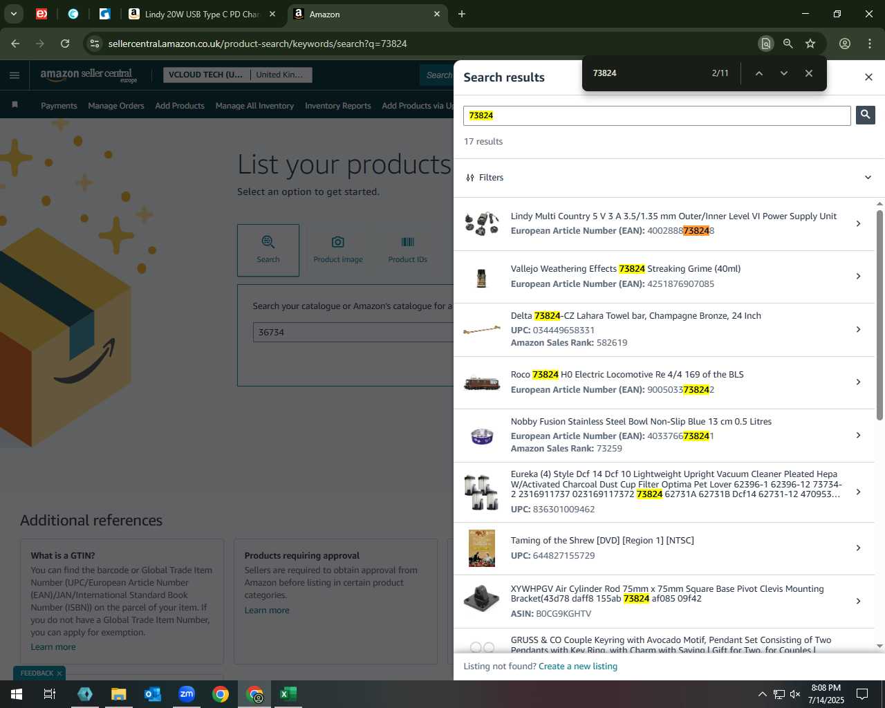This screenshot has width=885, height=708.
Task: Click Create a new listing link
Action: point(578,667)
